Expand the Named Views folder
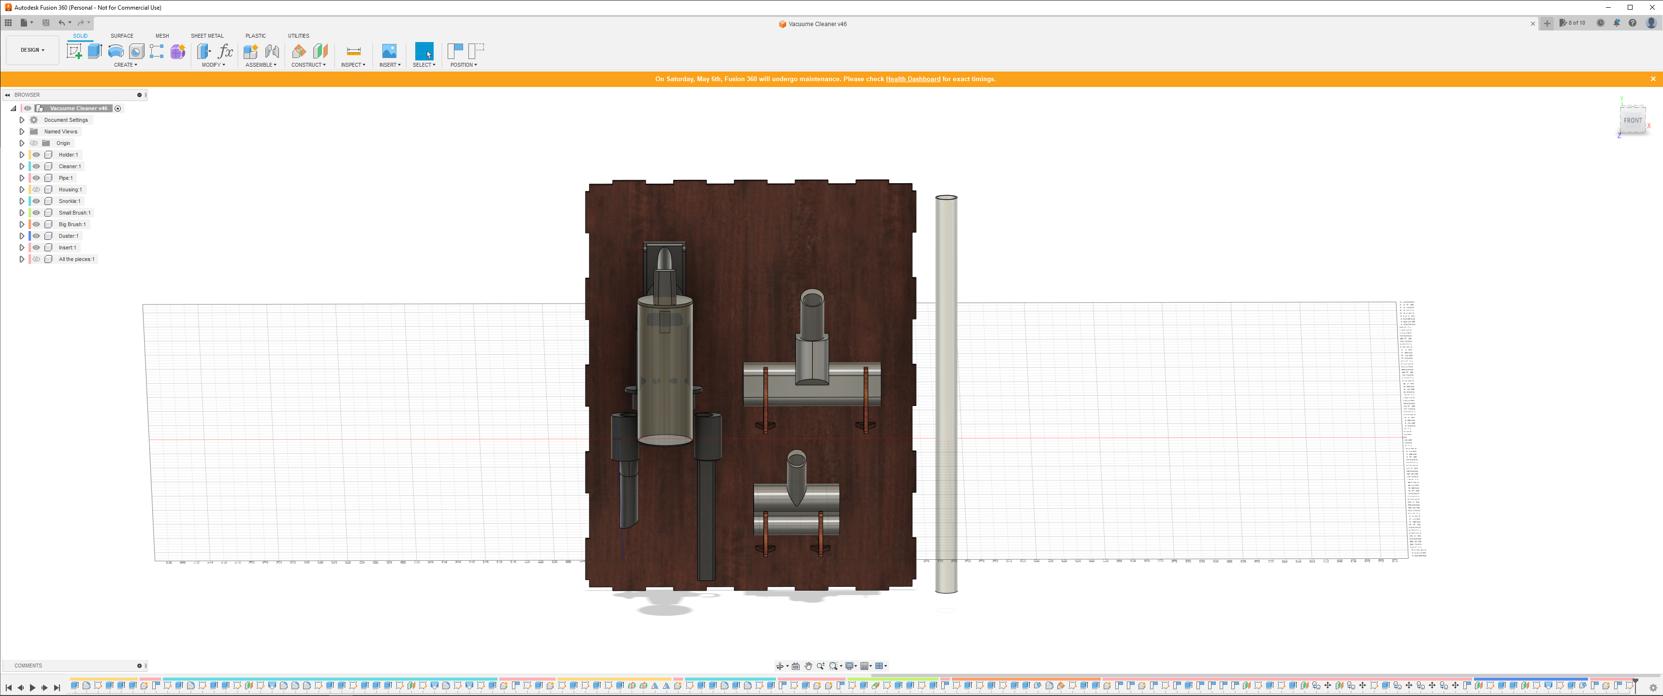The width and height of the screenshot is (1663, 696). (21, 131)
